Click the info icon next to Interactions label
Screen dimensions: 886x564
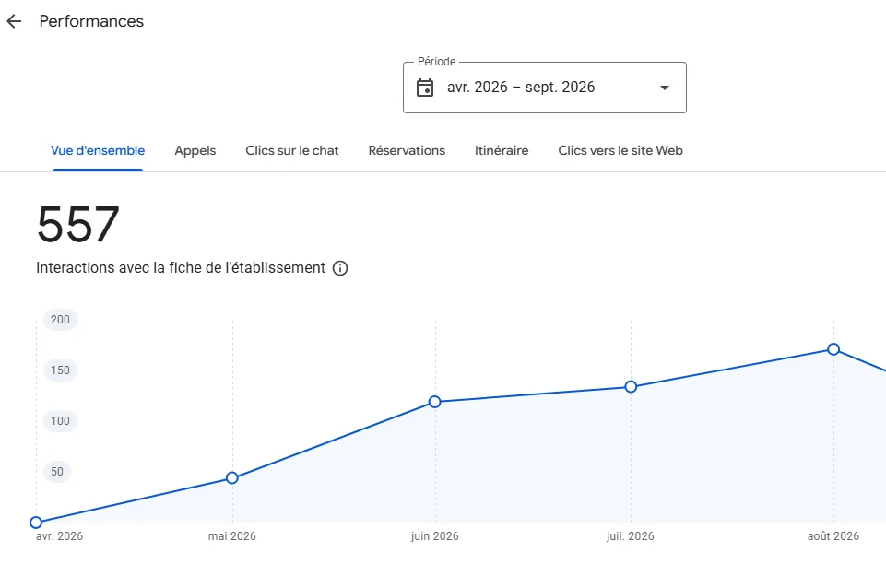click(340, 268)
